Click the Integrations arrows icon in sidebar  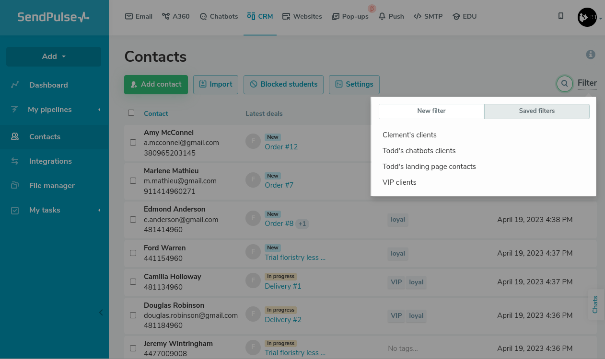[x=15, y=161]
